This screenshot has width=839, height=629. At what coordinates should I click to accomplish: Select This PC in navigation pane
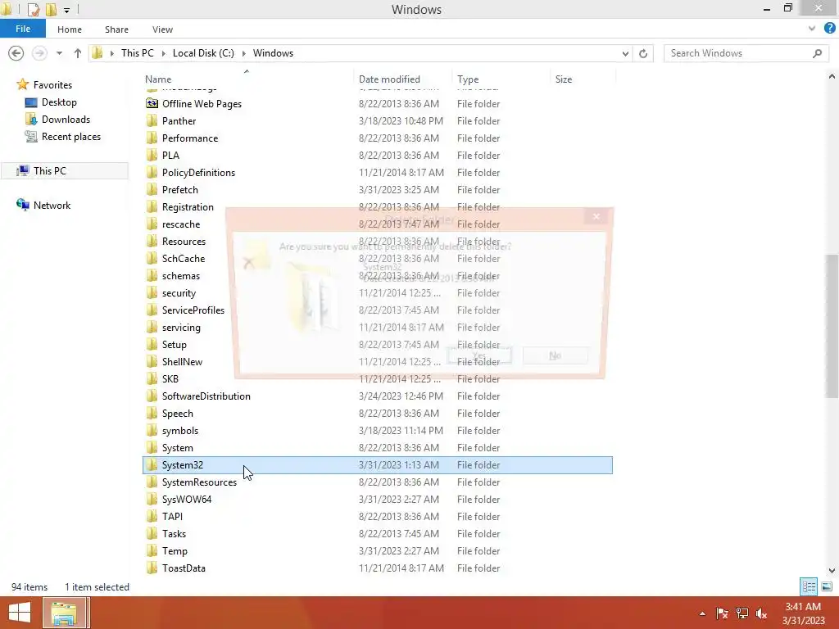pyautogui.click(x=50, y=170)
